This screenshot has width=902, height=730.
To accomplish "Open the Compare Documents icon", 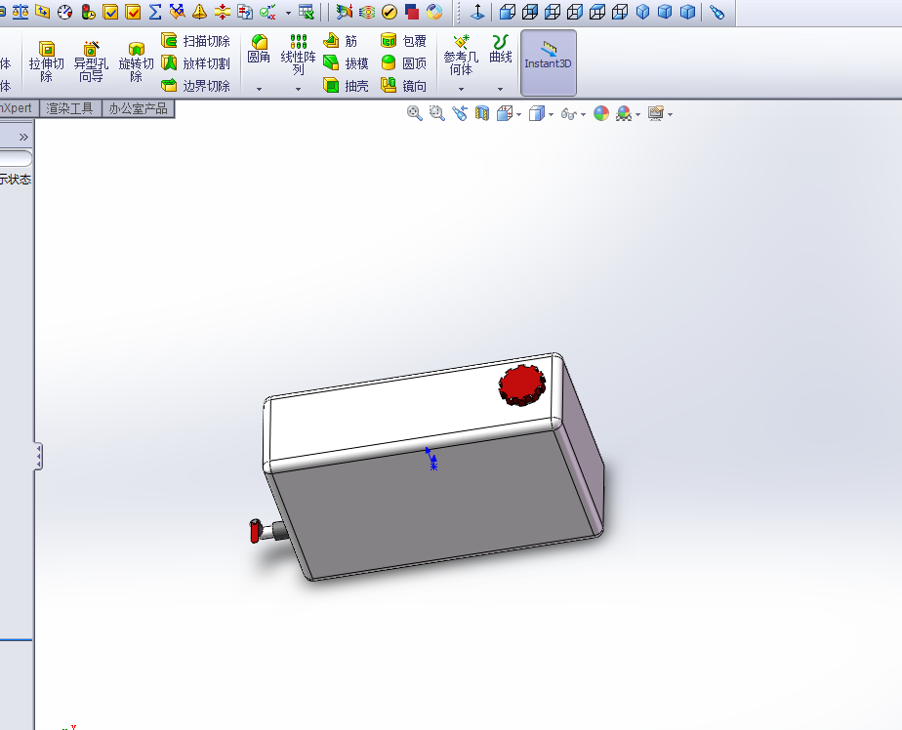I will pyautogui.click(x=245, y=12).
